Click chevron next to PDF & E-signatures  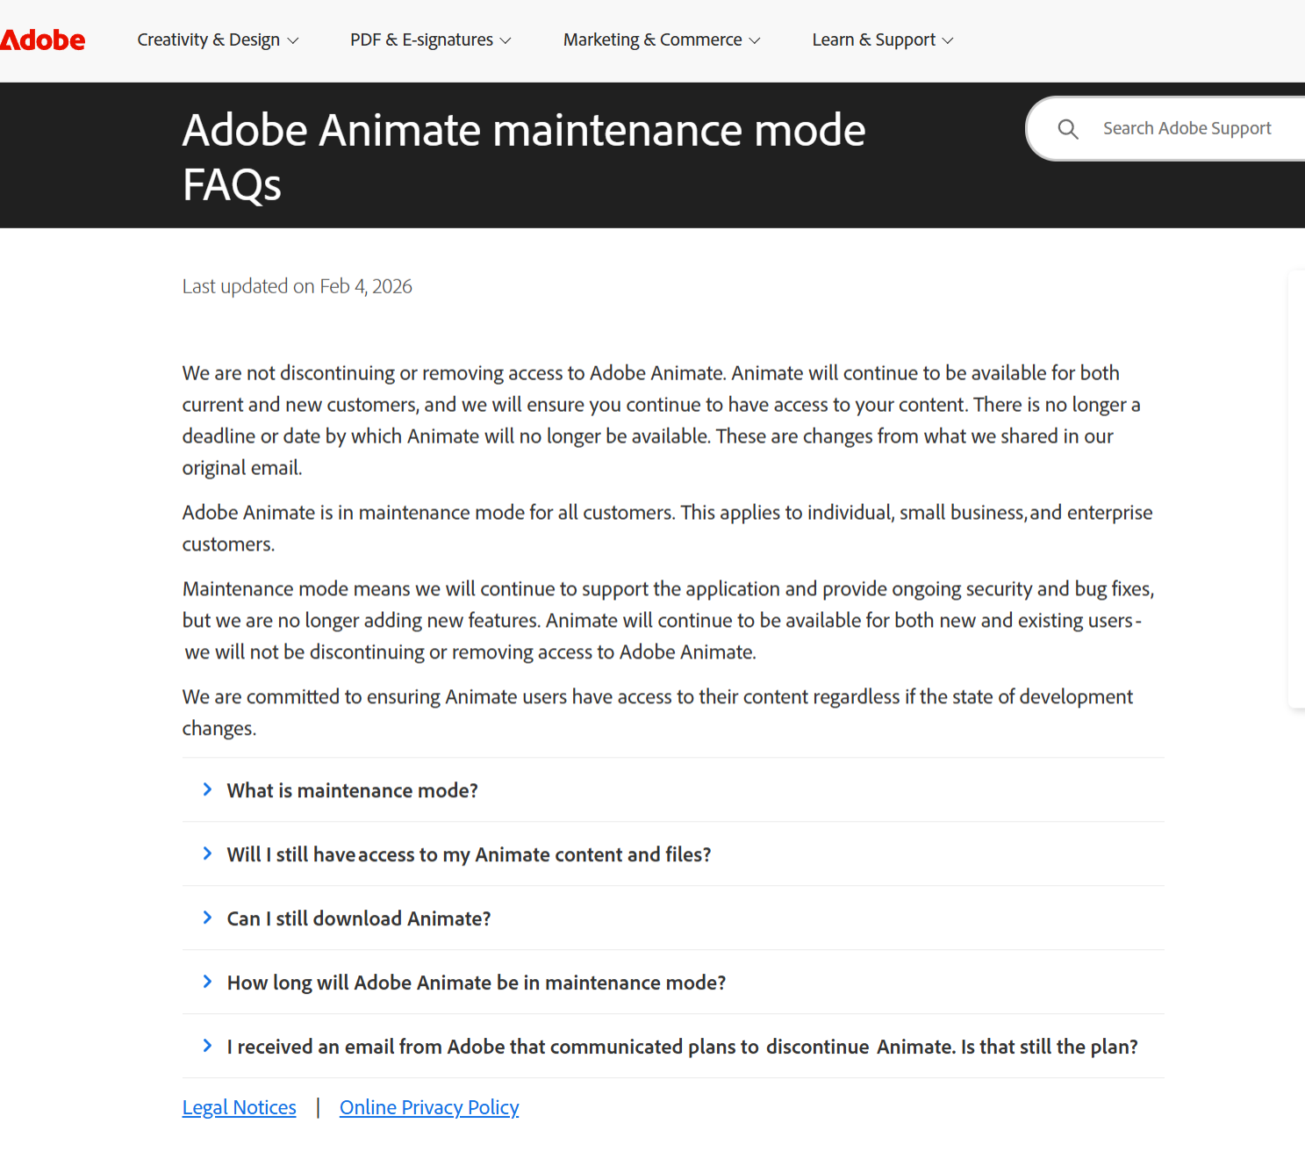coord(506,40)
